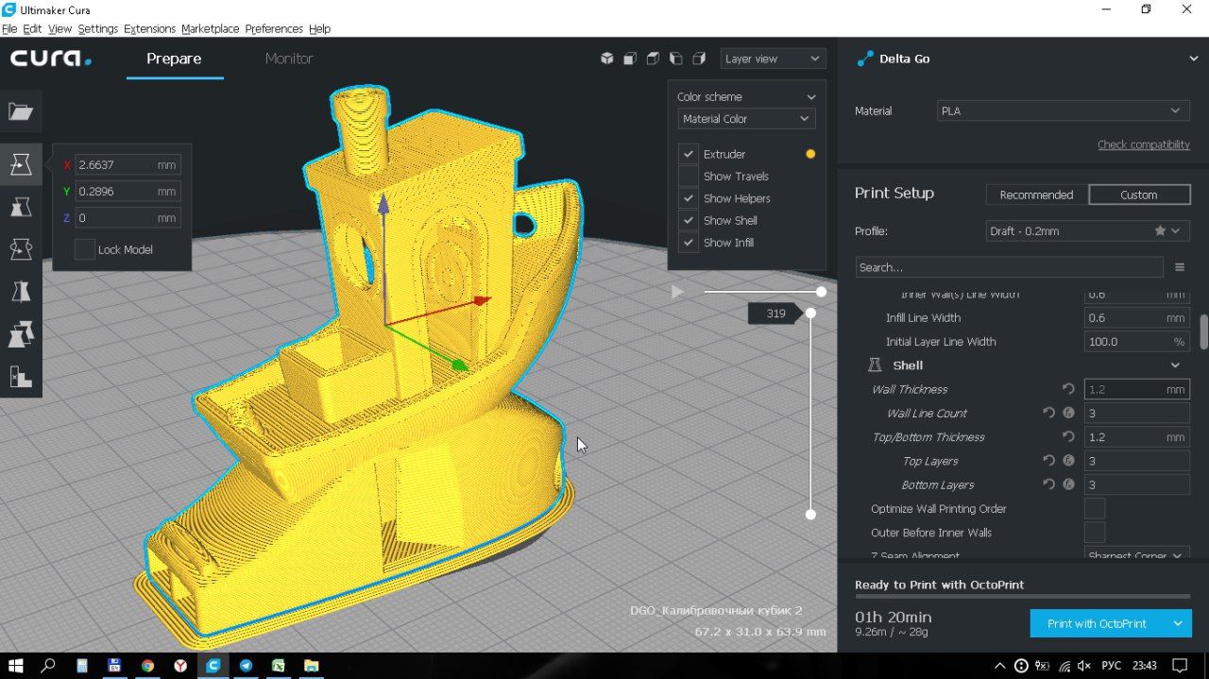Open Print with OctoPrint options arrow
Viewport: 1209px width, 679px height.
1178,623
